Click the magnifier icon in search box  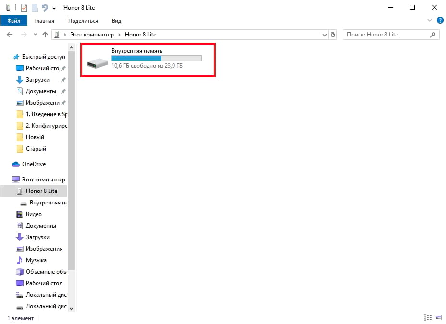click(433, 35)
